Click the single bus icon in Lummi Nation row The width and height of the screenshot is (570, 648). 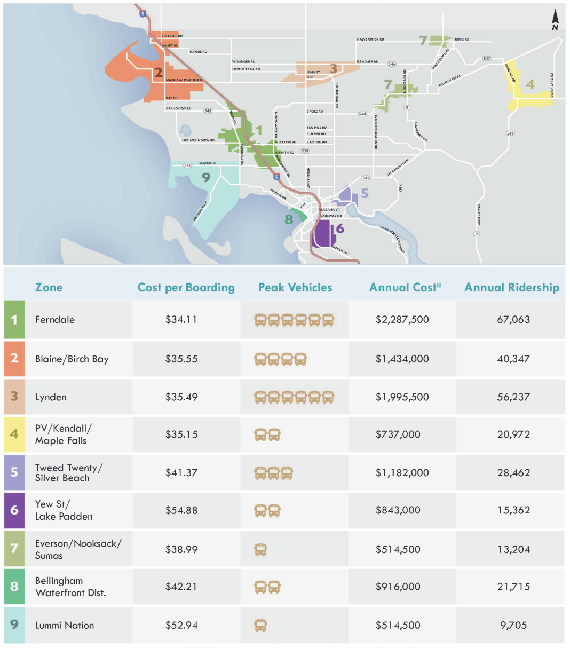tap(260, 625)
